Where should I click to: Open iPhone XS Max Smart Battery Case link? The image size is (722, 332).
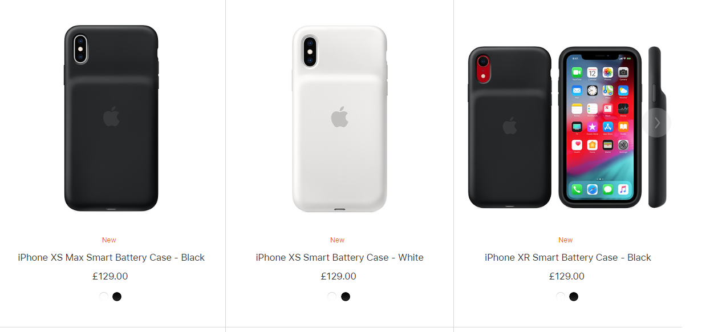[x=111, y=257]
